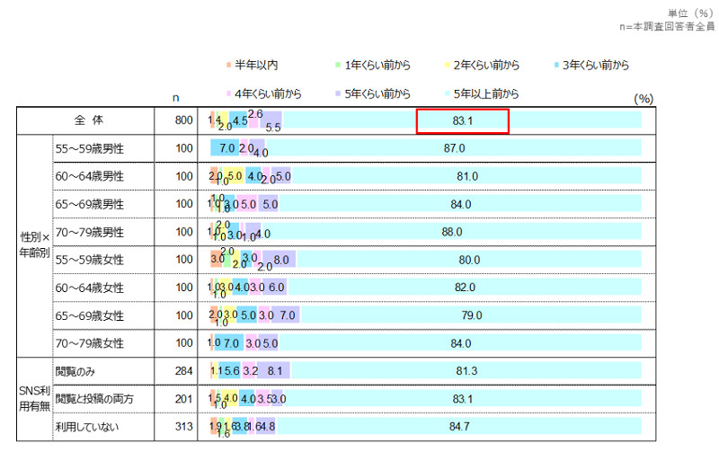Click the 88.0 bar for 70～79歳男性
This screenshot has height=461, width=719.
click(x=451, y=232)
